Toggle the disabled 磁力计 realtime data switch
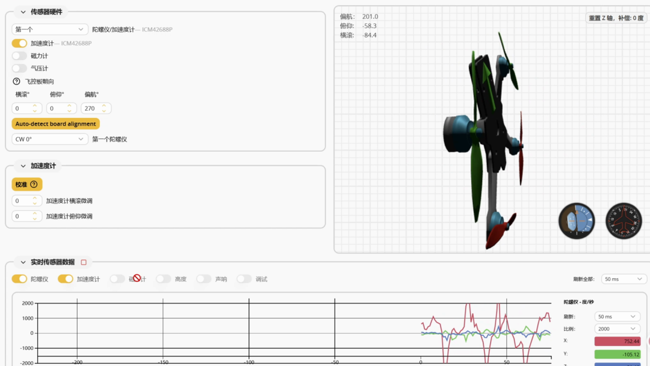The width and height of the screenshot is (650, 366). tap(117, 279)
